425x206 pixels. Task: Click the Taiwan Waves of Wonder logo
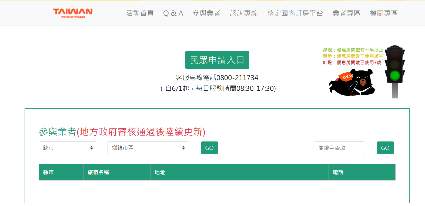73,13
